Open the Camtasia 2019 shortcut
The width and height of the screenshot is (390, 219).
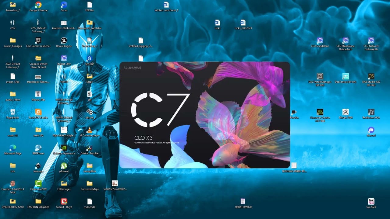tap(38, 183)
